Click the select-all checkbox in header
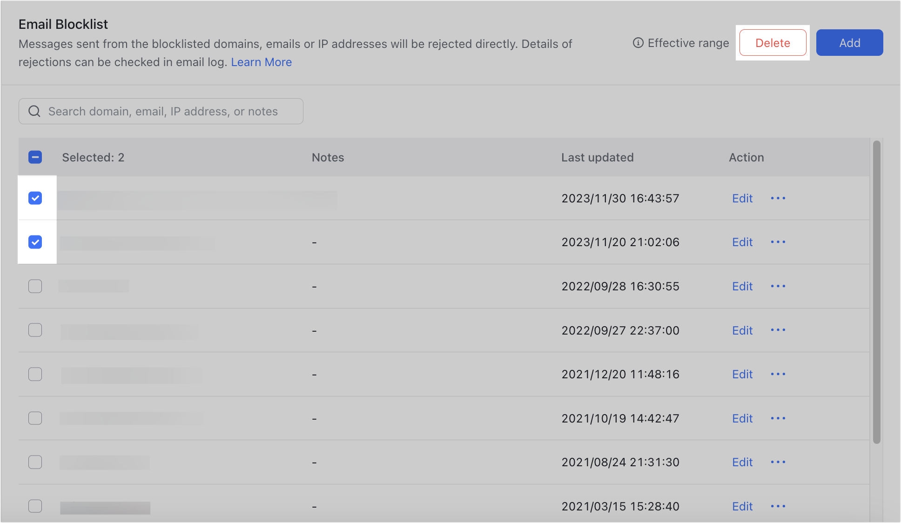Screen dimensions: 901x523 [35, 157]
